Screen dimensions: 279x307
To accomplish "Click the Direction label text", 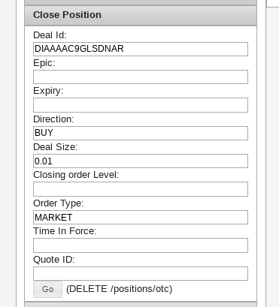I will tap(53, 119).
